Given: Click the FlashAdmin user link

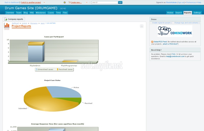Looking at the screenshot, I should [171, 3].
